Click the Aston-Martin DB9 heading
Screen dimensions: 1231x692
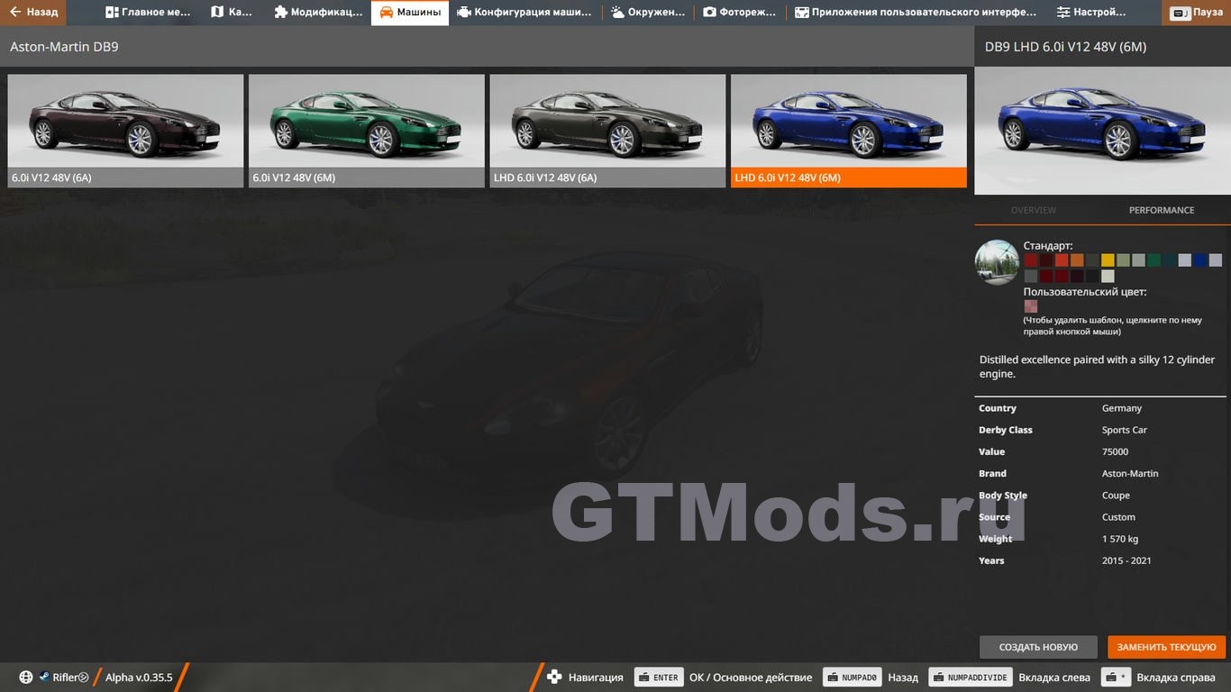pyautogui.click(x=64, y=47)
